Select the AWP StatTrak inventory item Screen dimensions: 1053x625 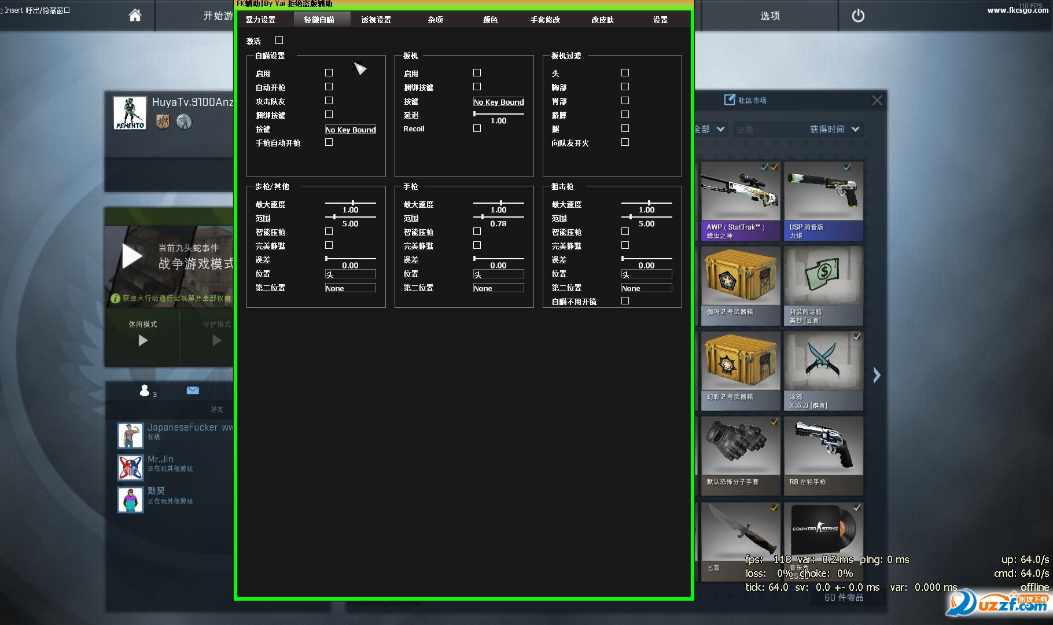coord(739,201)
